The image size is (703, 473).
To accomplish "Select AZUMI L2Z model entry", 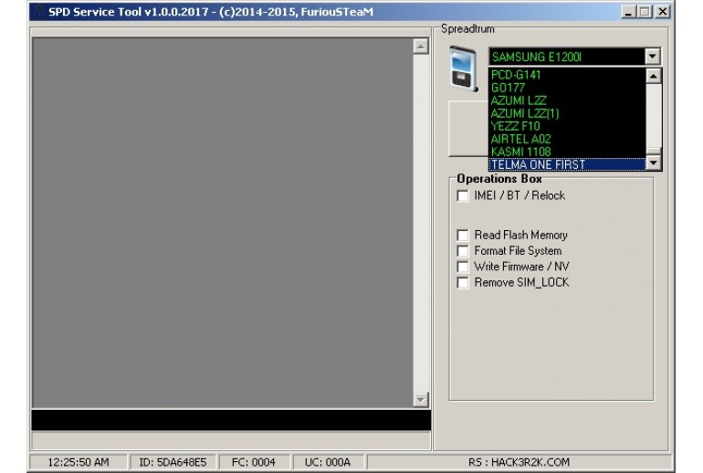I will (x=567, y=100).
